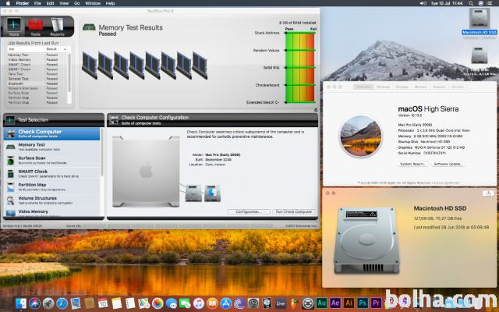Open Safari from the Dock
The width and height of the screenshot is (499, 312).
click(62, 303)
